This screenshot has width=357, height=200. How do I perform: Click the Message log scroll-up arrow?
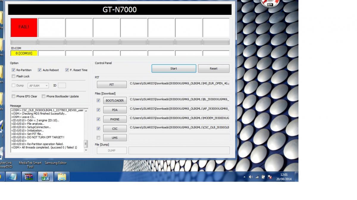(86, 111)
